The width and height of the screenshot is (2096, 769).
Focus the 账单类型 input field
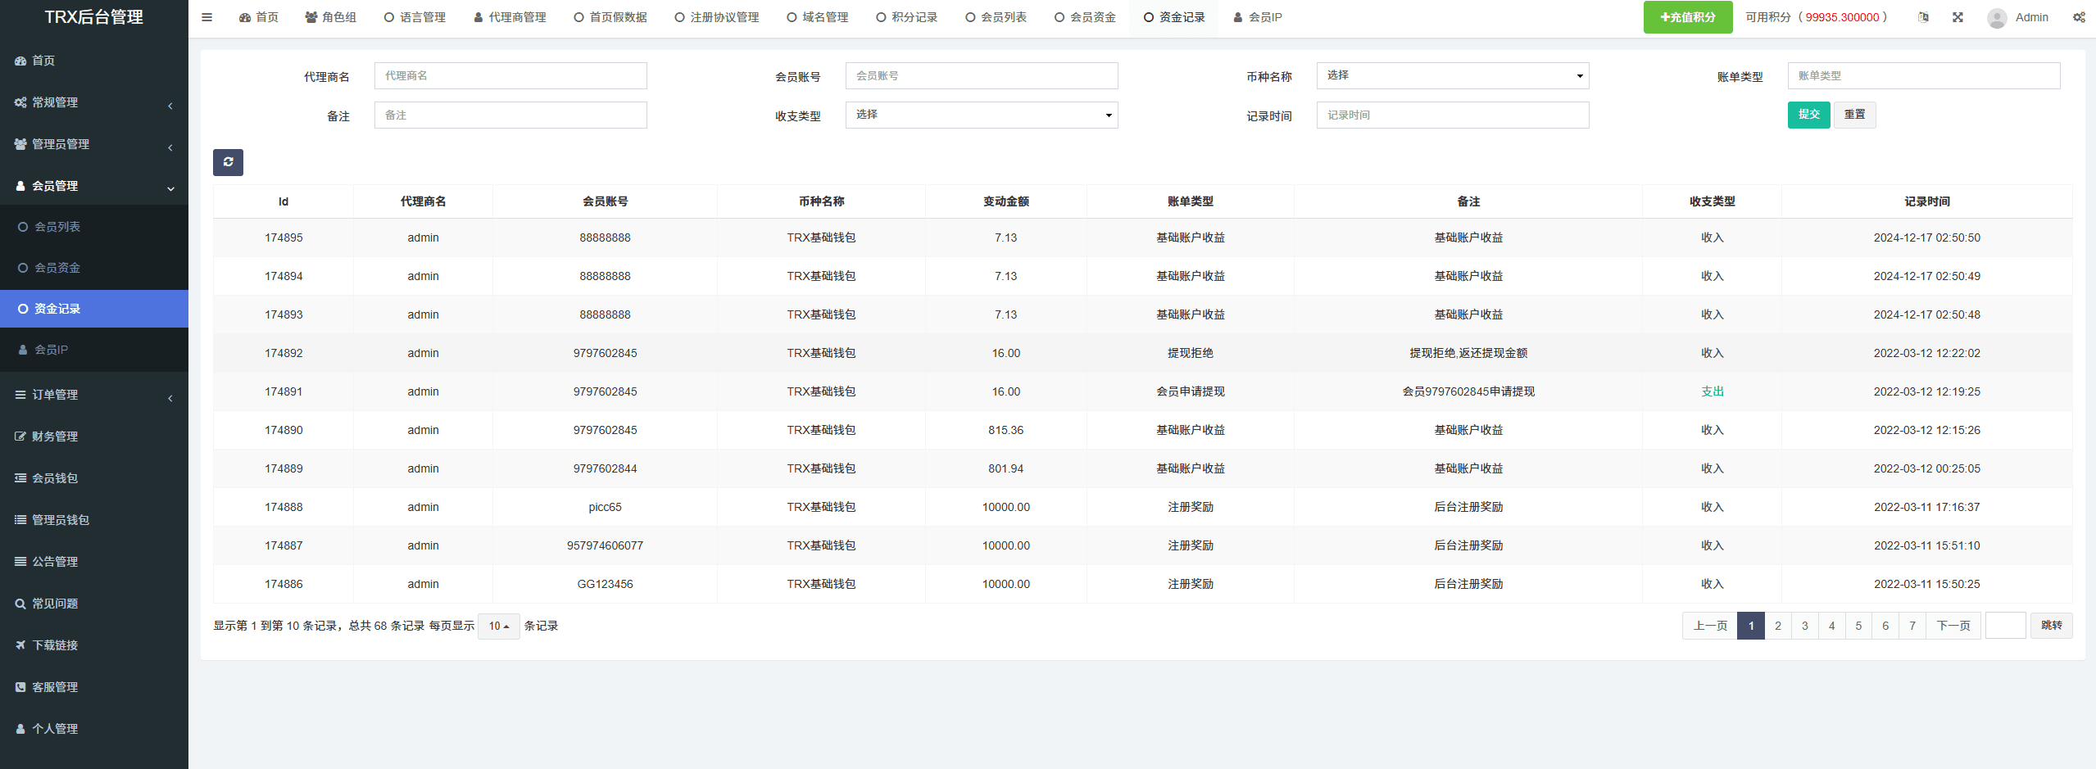(x=1924, y=75)
